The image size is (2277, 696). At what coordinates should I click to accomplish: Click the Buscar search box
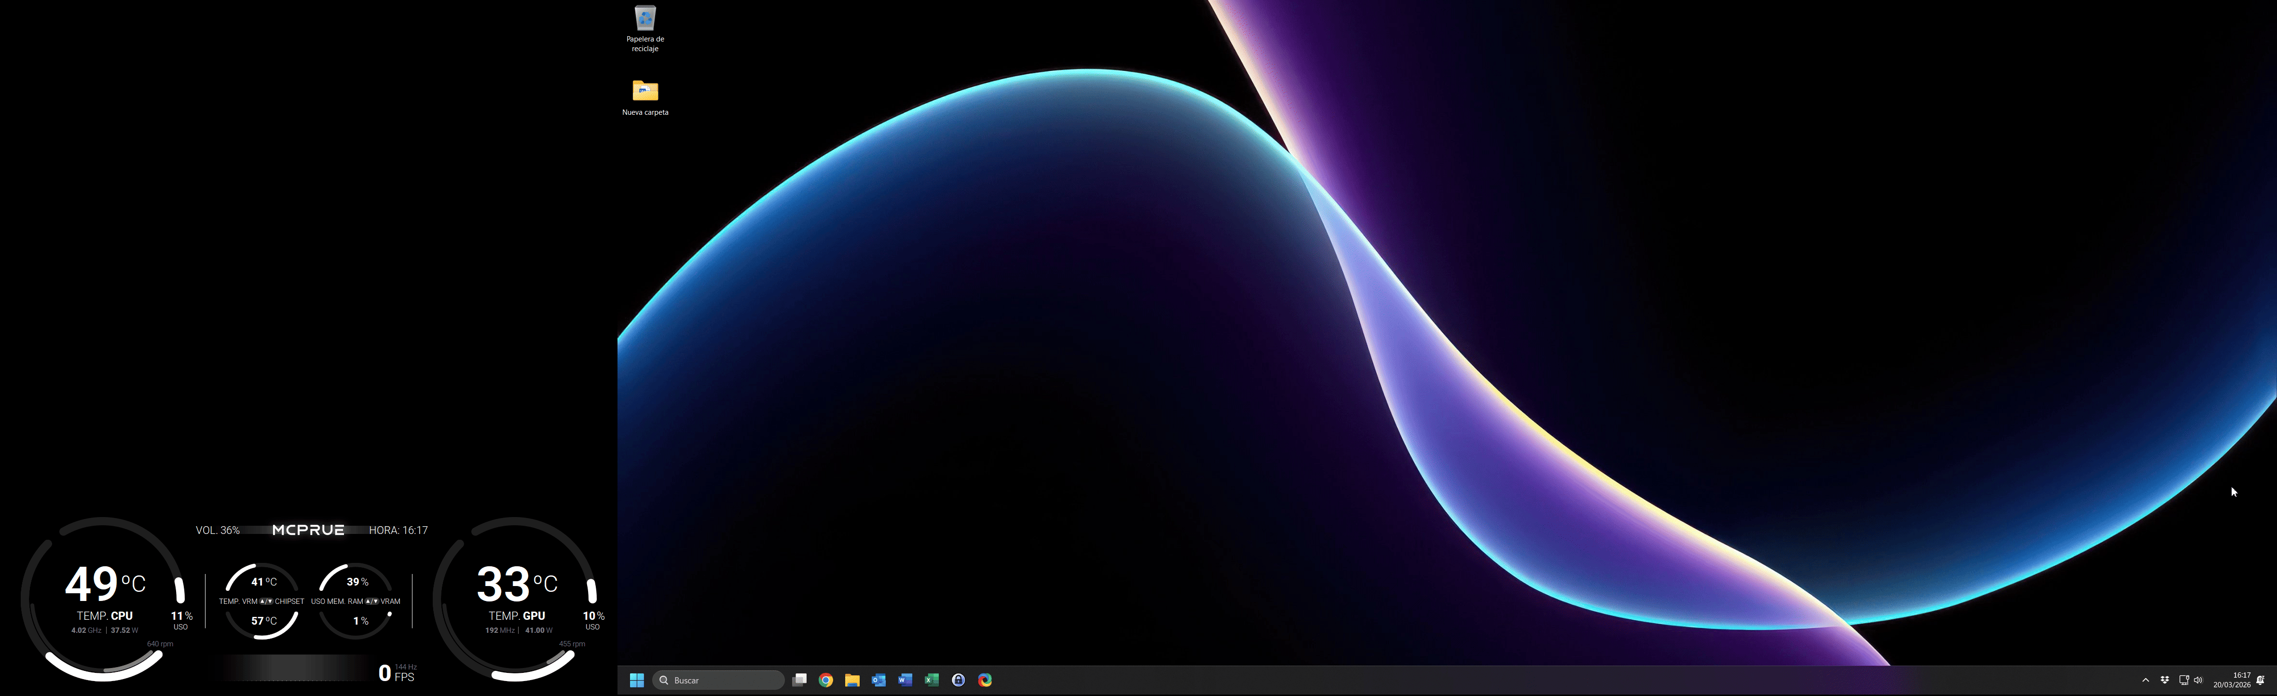(718, 680)
